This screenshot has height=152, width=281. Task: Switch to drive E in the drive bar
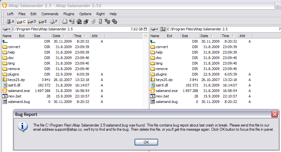(43, 21)
